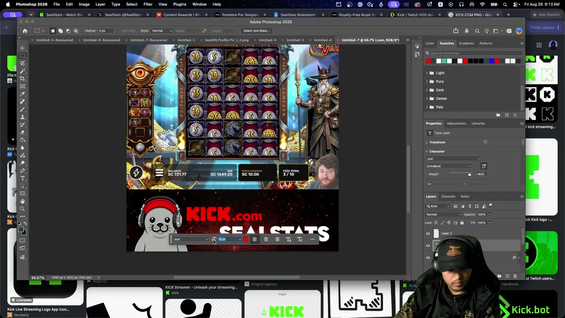Open the Layer menu
565x318 pixels.
(x=100, y=4)
